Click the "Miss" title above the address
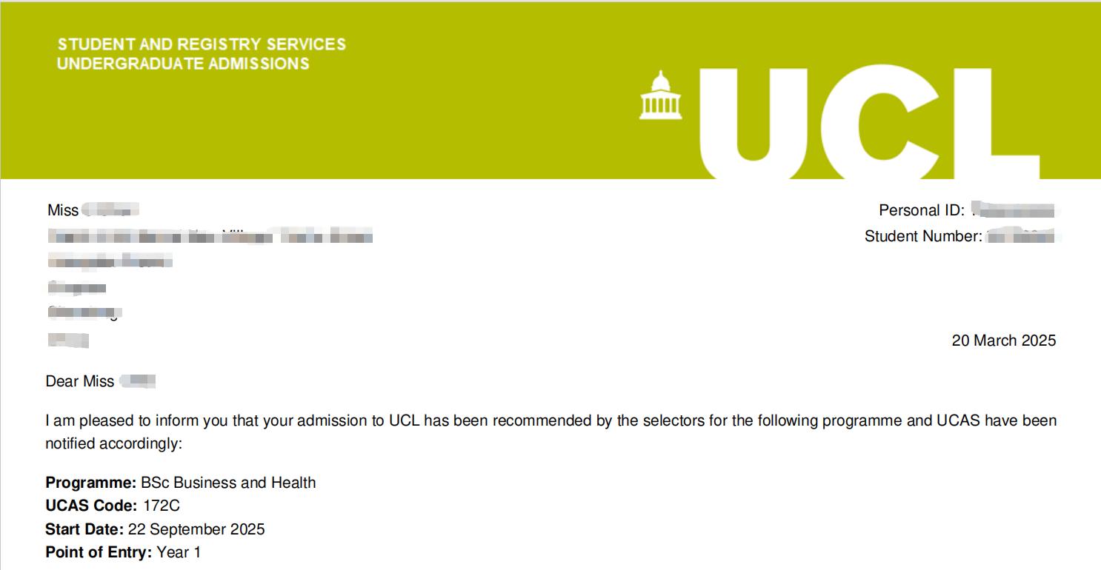The width and height of the screenshot is (1101, 570). [63, 210]
